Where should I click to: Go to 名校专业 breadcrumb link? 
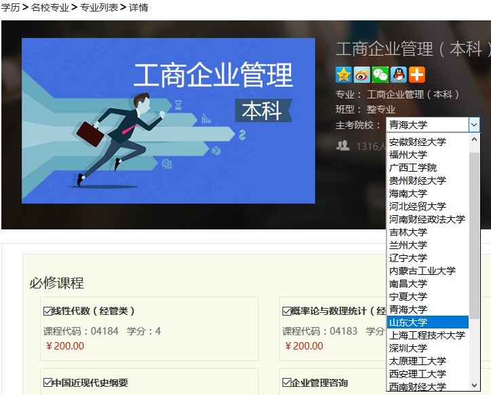click(50, 7)
